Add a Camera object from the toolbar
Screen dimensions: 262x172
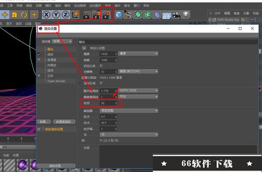pos(176,15)
